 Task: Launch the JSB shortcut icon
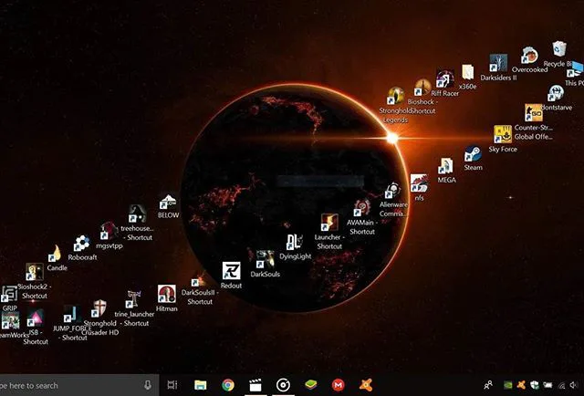pyautogui.click(x=35, y=318)
